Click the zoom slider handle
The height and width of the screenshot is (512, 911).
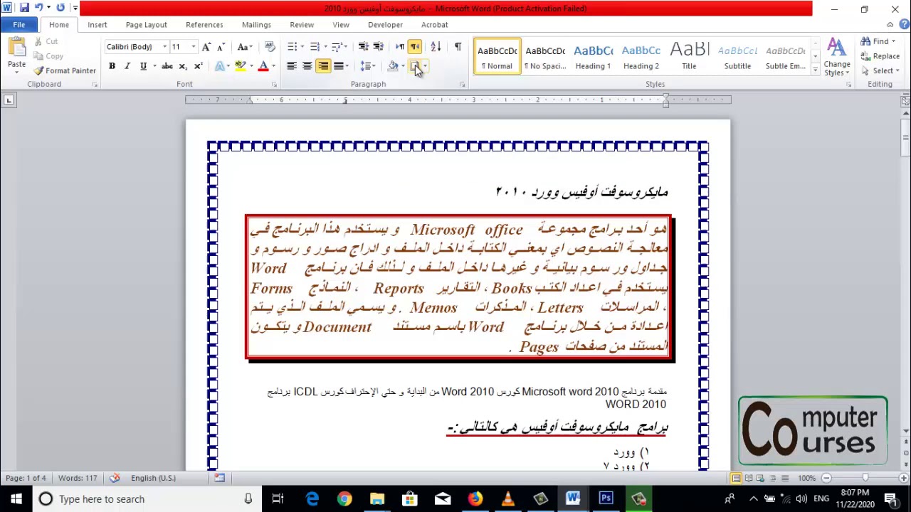[x=865, y=478]
